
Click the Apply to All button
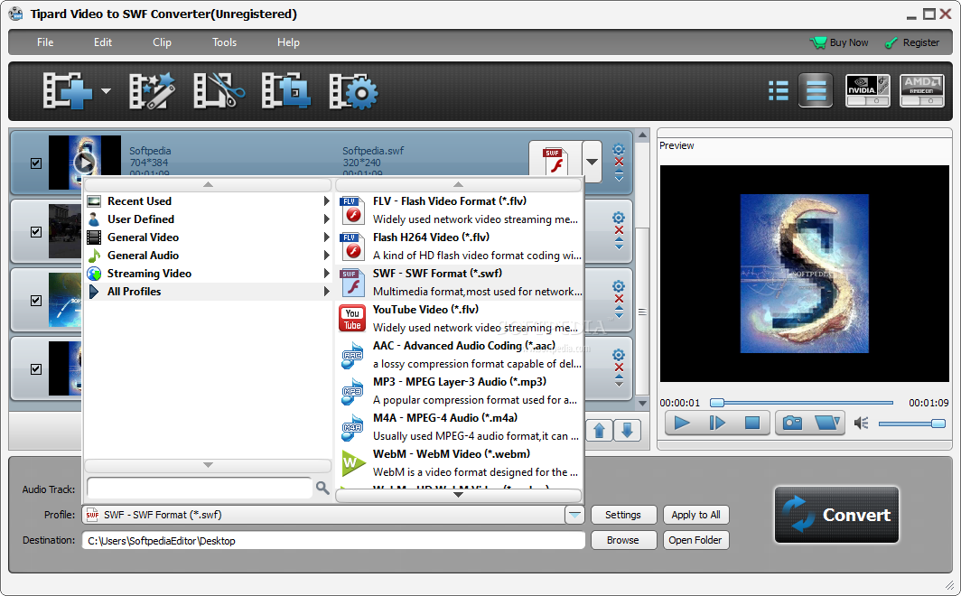[695, 515]
